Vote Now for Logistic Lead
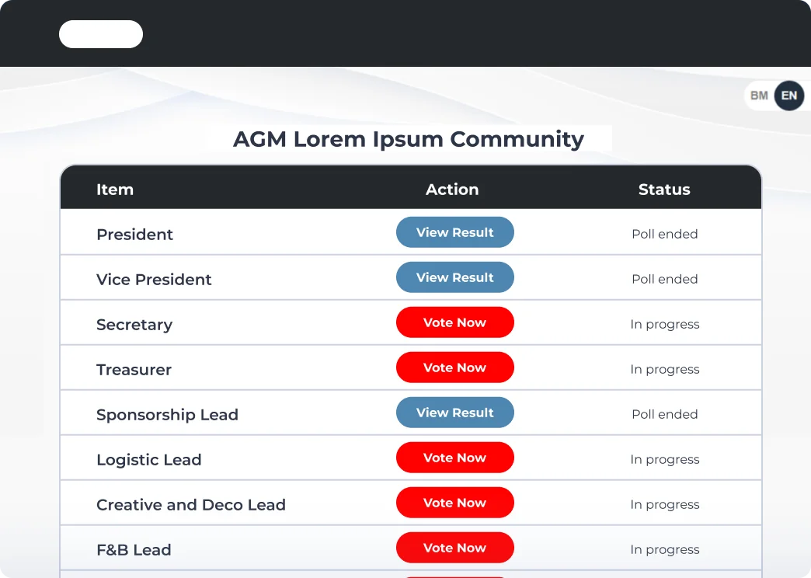This screenshot has width=811, height=578. (x=454, y=458)
